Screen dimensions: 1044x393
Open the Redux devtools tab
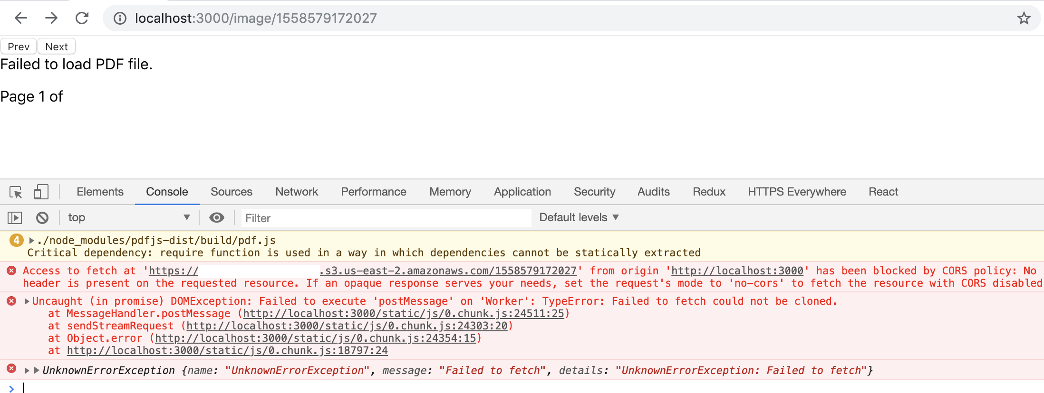point(709,192)
